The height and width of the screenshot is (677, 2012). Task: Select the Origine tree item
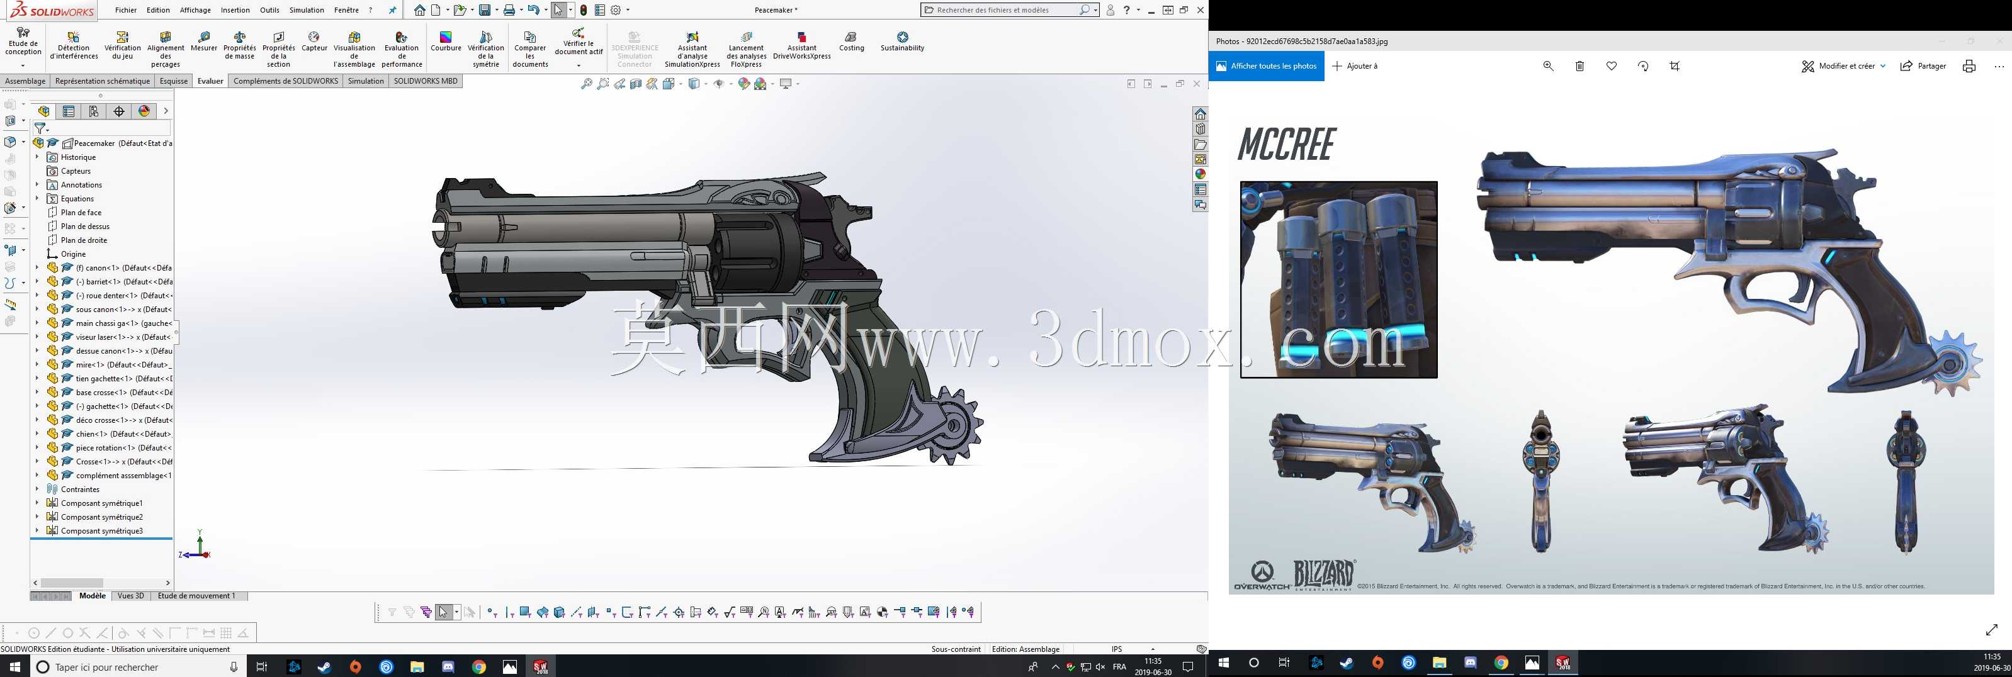pyautogui.click(x=74, y=254)
